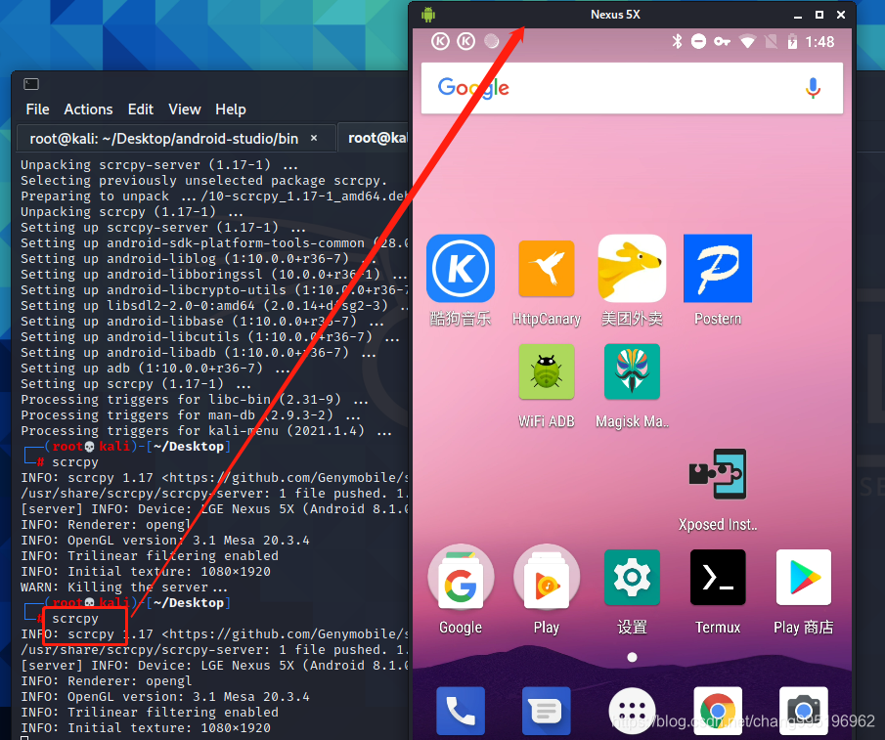Click the Android icon in Nexus 5X title bar
885x740 pixels.
[427, 14]
